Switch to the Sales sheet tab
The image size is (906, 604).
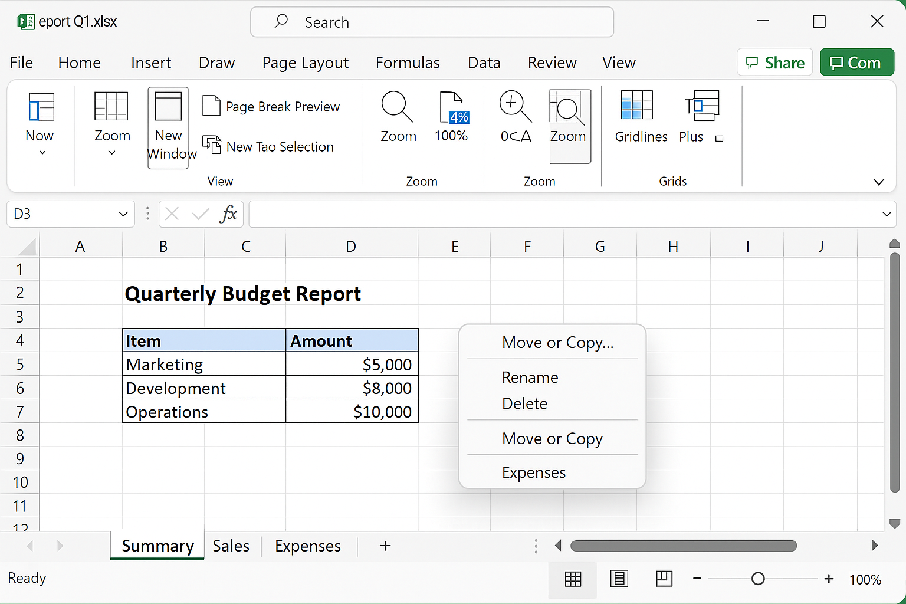[231, 546]
